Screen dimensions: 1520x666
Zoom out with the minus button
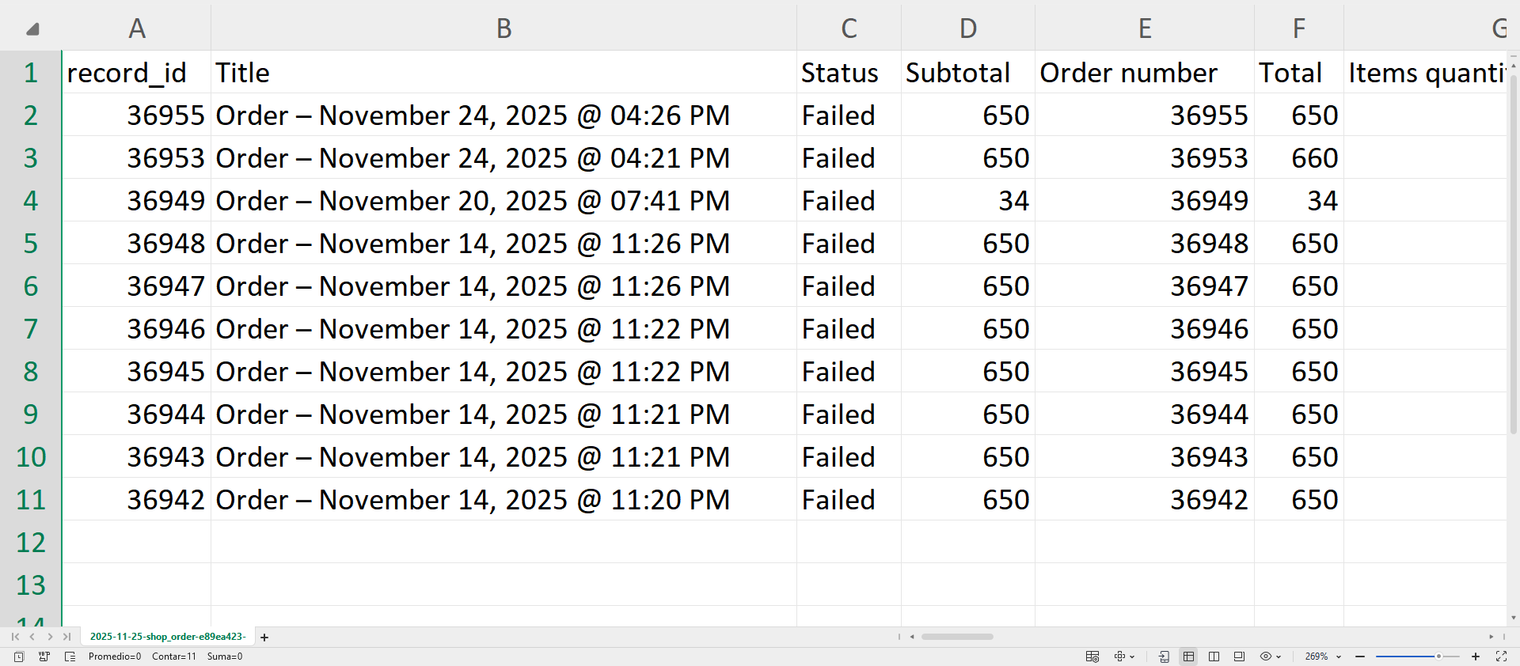[x=1360, y=657]
